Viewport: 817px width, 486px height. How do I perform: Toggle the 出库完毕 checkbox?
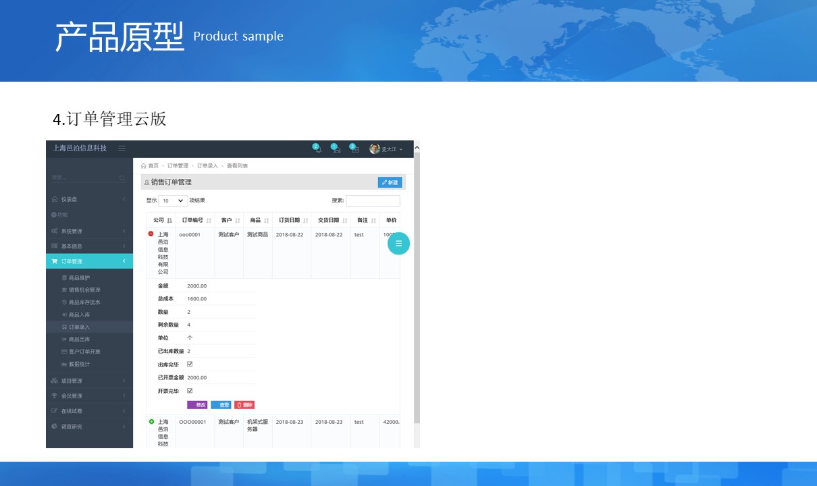[x=190, y=364]
